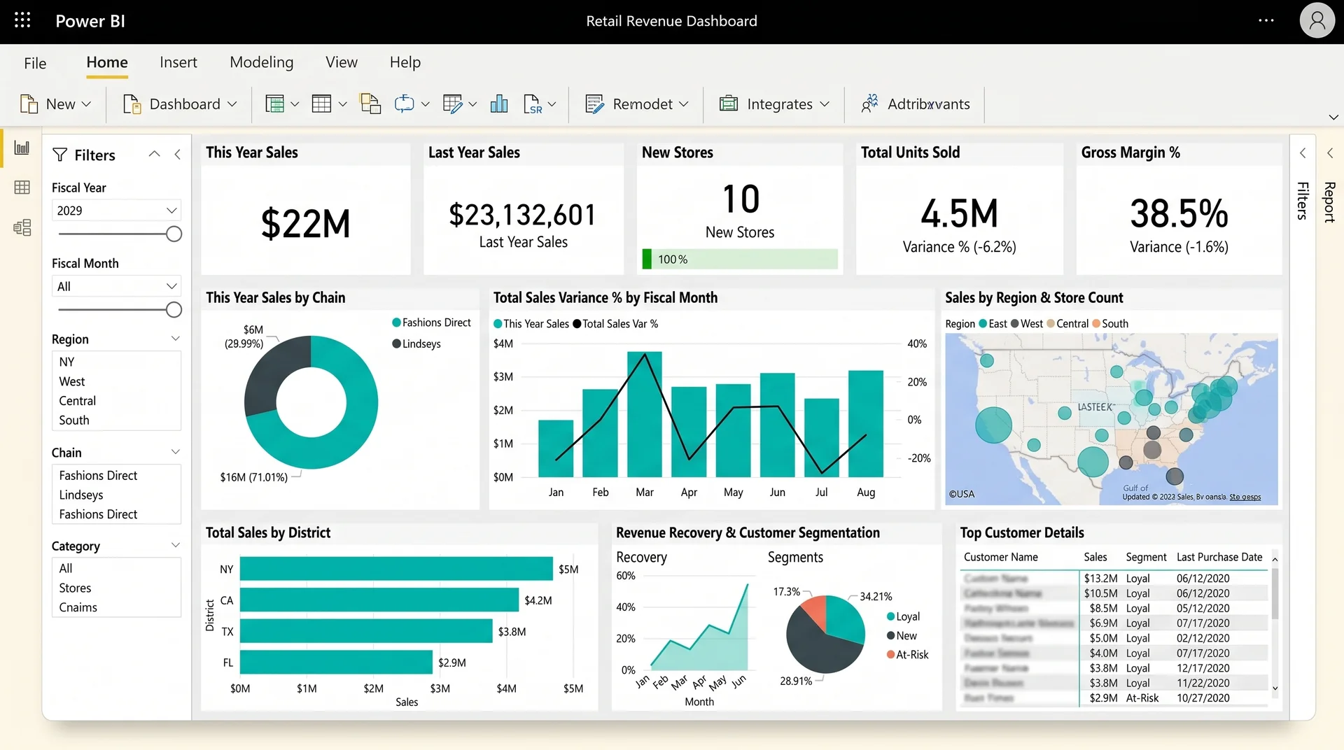Open the File menu
The width and height of the screenshot is (1344, 750).
[x=35, y=63]
